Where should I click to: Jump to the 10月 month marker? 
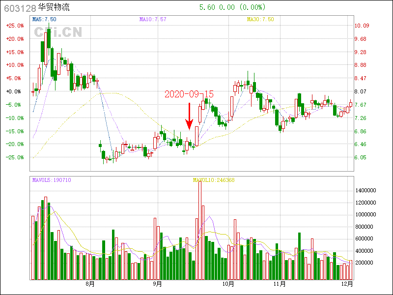(x=228, y=284)
